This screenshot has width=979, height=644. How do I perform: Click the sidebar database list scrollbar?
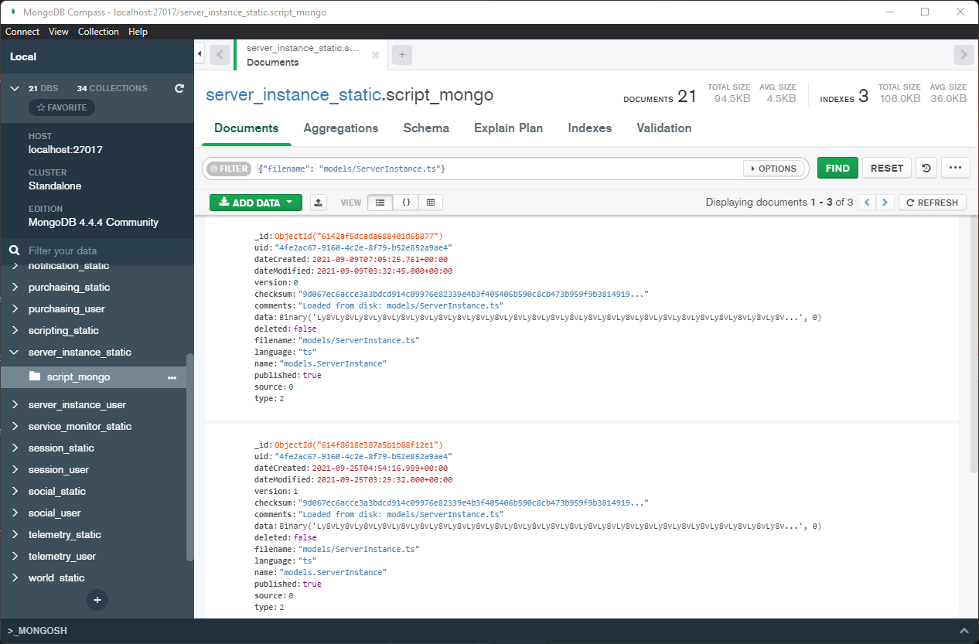click(x=190, y=456)
